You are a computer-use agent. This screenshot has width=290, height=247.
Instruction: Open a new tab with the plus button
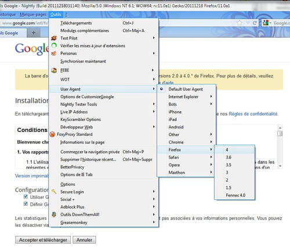[x=34, y=33]
